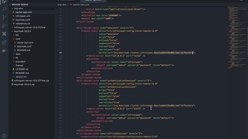Screen dimensions: 248x139
Task: Expand the data folder
Action: pyautogui.click(x=14, y=54)
